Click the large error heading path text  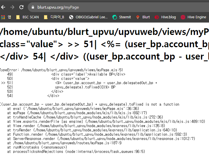coord(104,33)
